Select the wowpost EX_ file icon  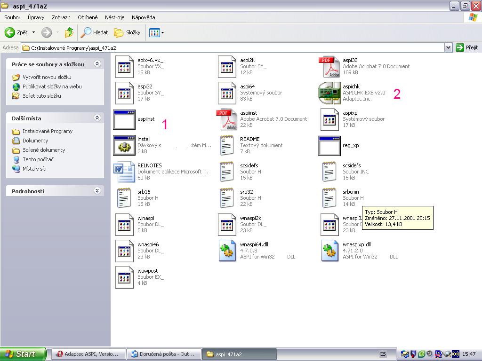tap(124, 277)
